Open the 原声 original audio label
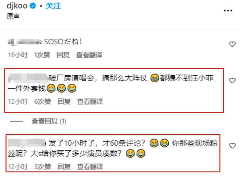The width and height of the screenshot is (240, 176). pyautogui.click(x=13, y=16)
